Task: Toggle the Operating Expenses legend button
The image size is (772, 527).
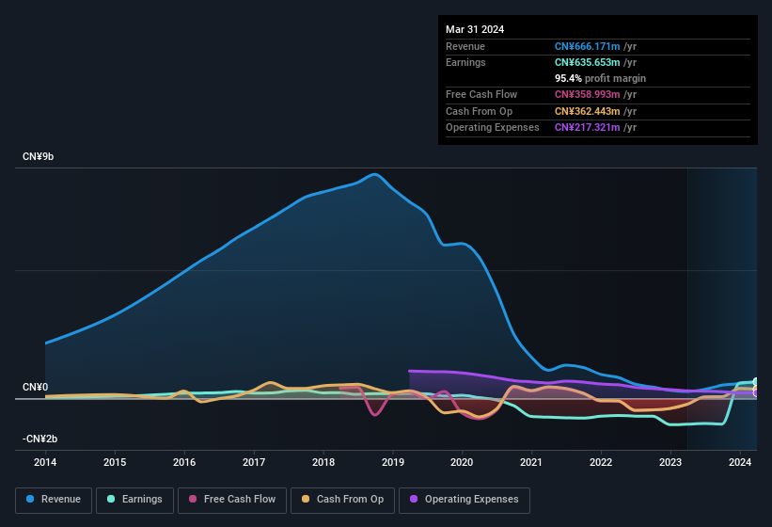Action: coord(465,500)
